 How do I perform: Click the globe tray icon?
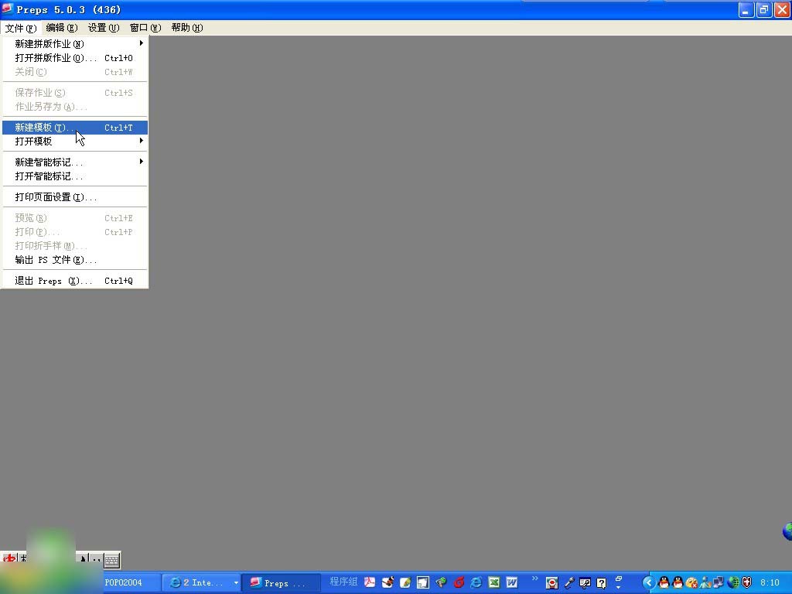[x=733, y=583]
